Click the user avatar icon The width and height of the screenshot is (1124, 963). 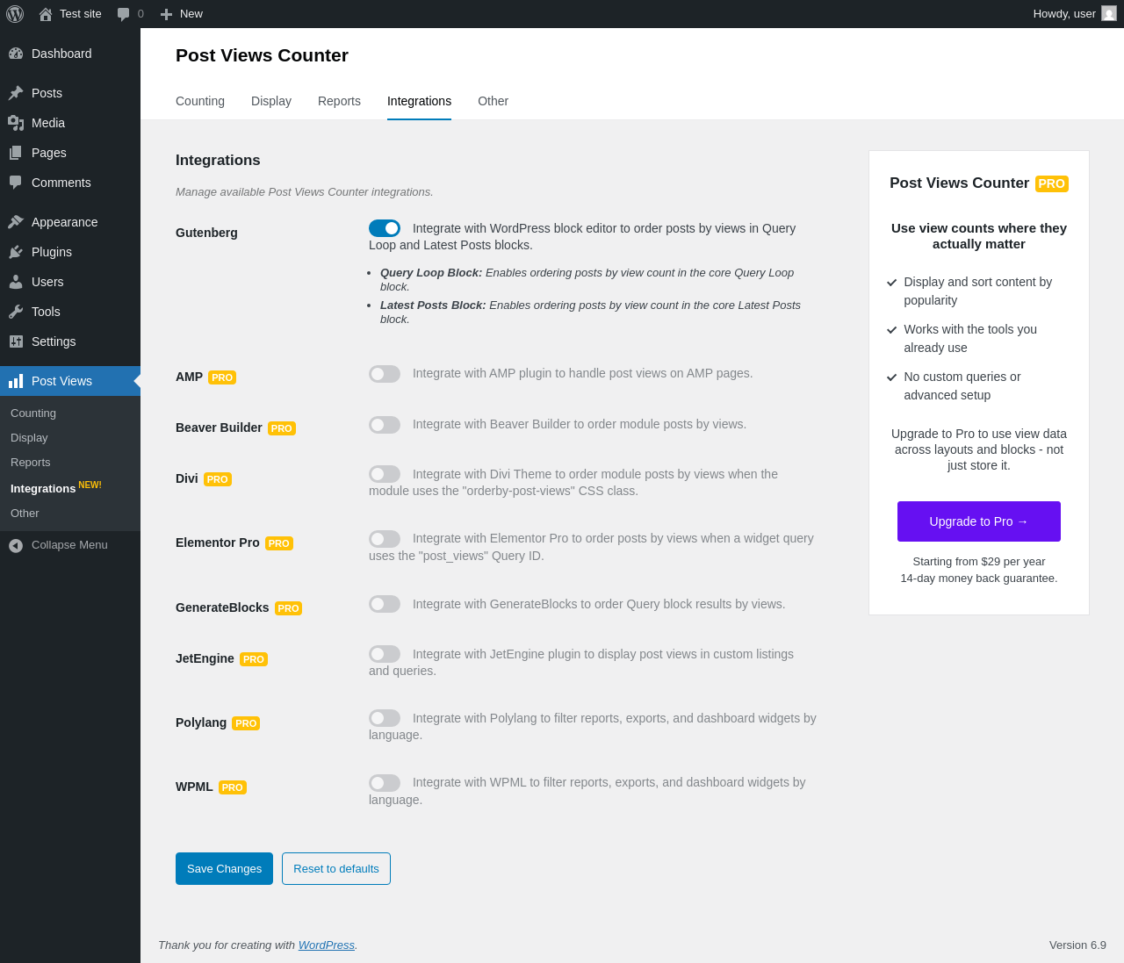click(x=1109, y=14)
